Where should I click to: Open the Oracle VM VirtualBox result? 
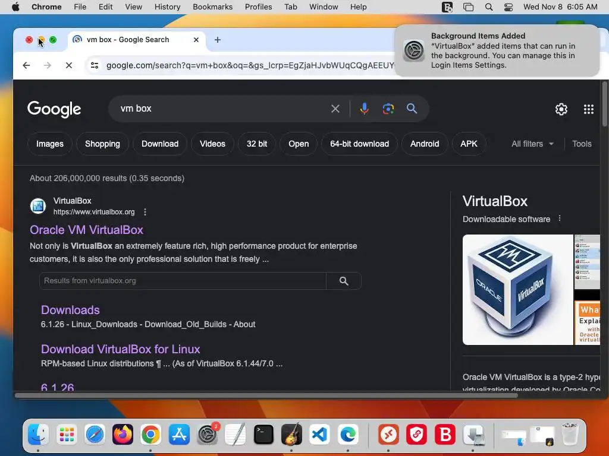86,230
